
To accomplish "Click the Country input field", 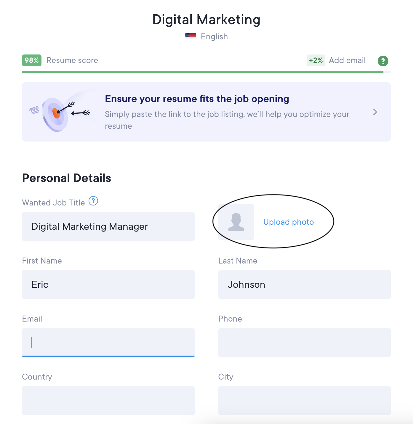I will coord(108,400).
